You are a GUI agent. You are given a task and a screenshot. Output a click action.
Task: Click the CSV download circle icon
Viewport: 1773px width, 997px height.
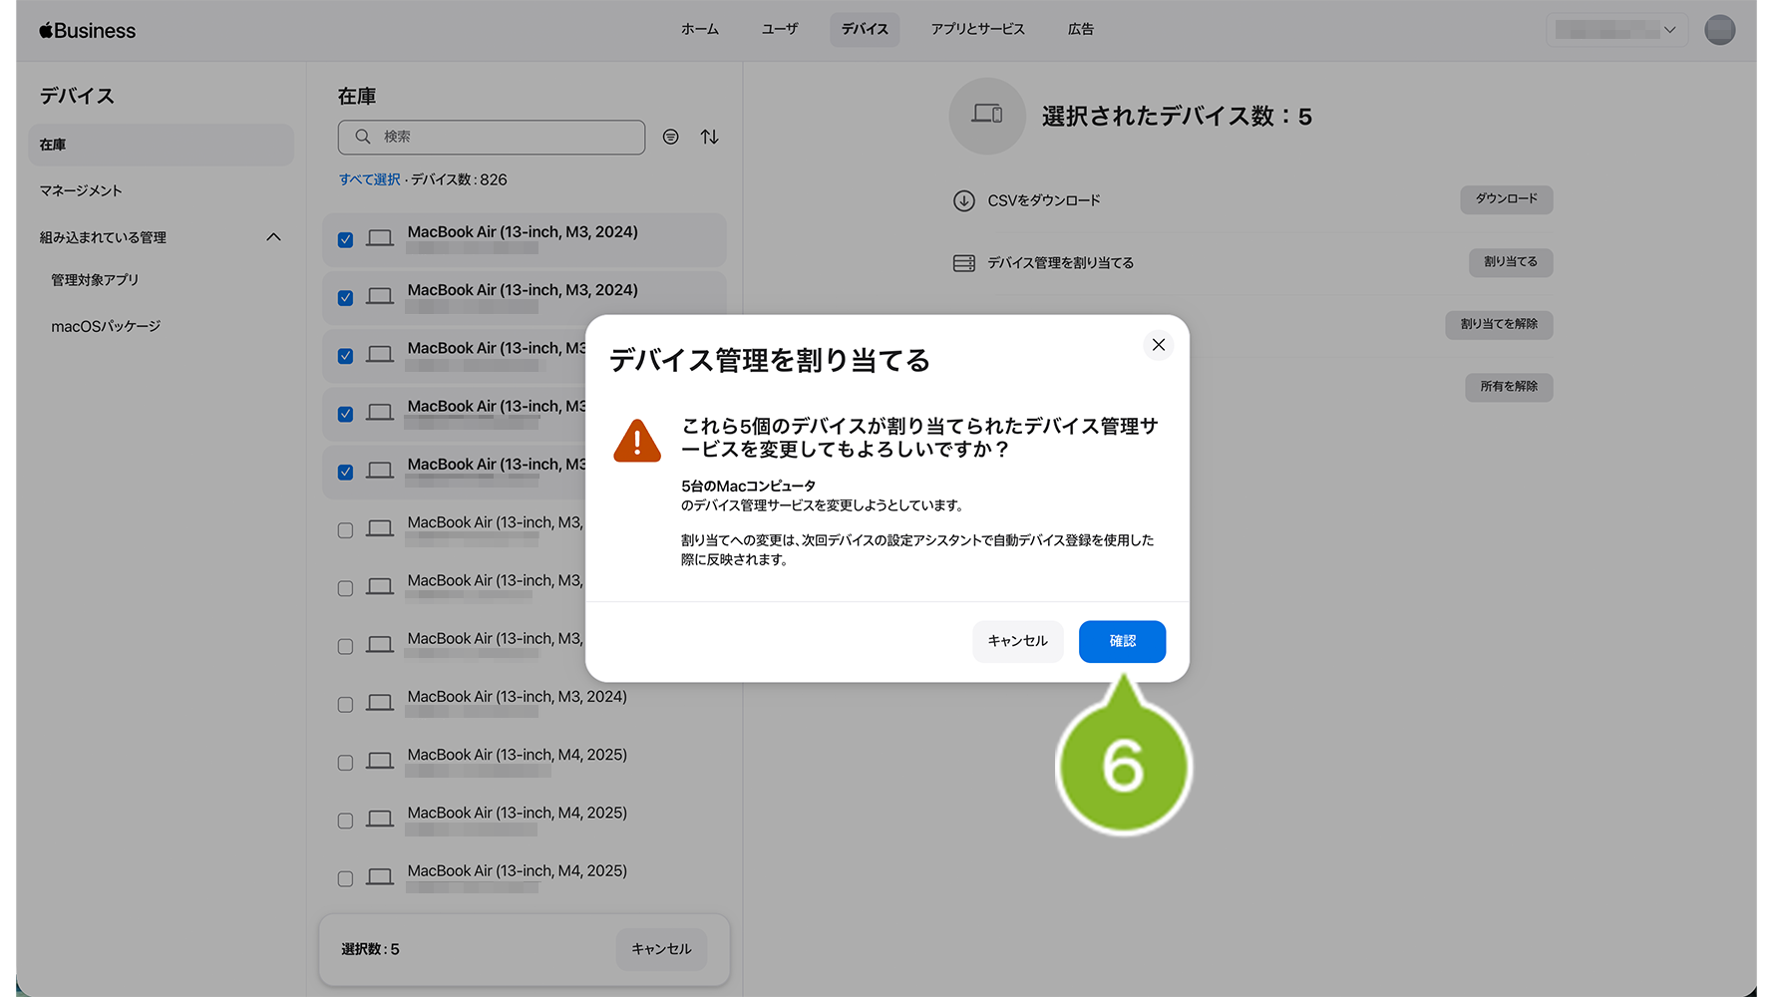point(963,200)
